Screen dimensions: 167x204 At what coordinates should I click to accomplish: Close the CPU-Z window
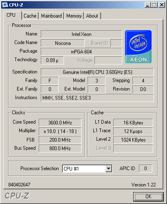pyautogui.click(x=162, y=5)
